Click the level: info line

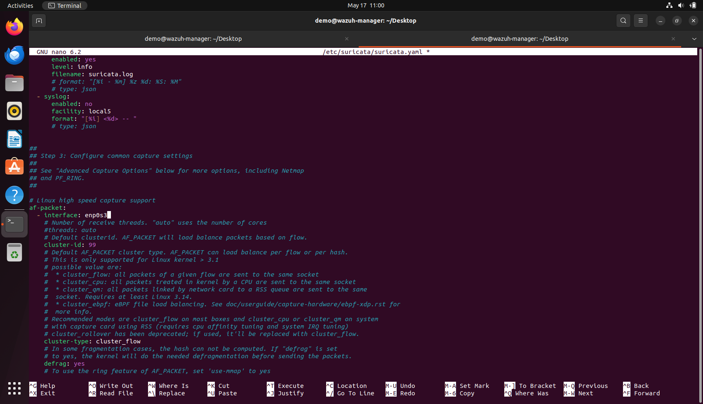(72, 67)
